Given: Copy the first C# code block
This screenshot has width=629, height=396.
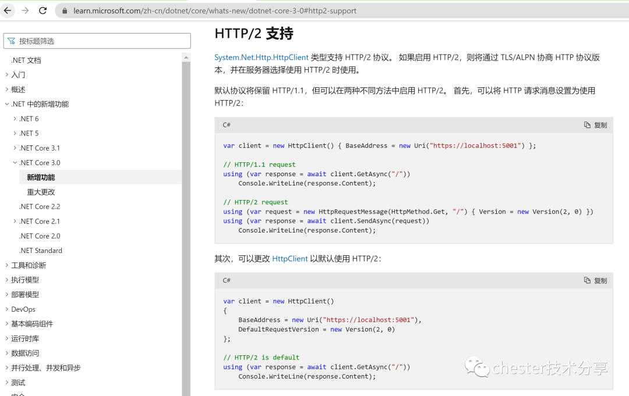Looking at the screenshot, I should point(595,125).
